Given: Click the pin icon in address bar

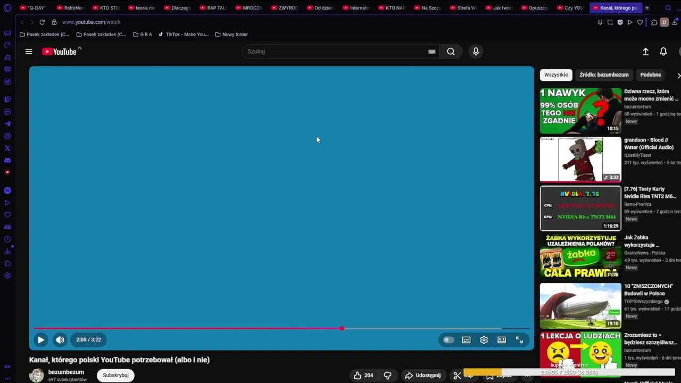Looking at the screenshot, I should pyautogui.click(x=600, y=22).
